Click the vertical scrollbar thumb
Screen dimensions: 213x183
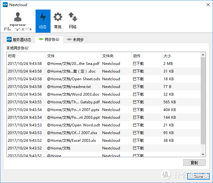tap(203, 101)
